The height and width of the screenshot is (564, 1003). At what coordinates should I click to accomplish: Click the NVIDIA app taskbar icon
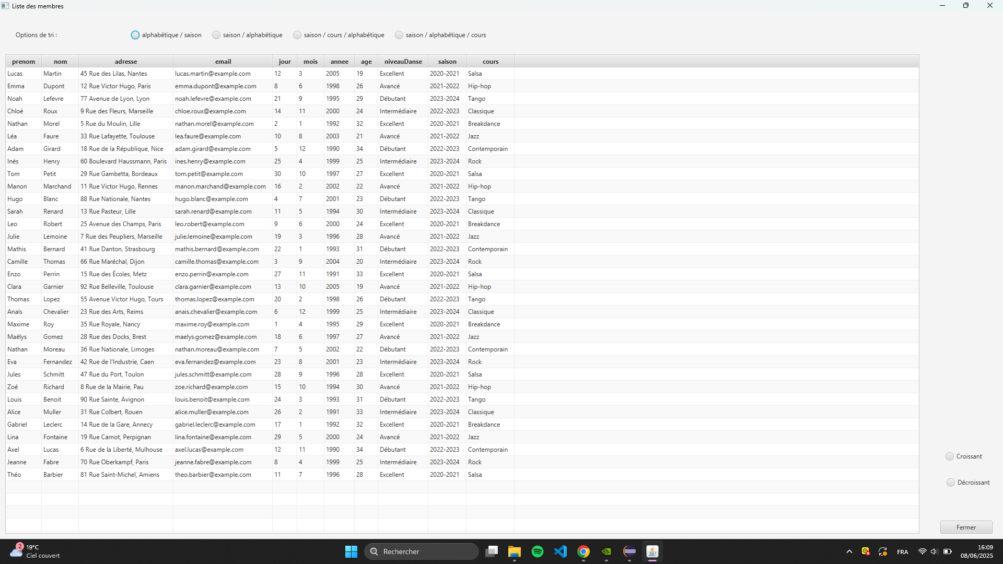607,551
